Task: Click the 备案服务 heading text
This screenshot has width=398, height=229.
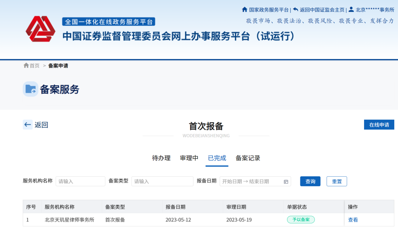Action: pyautogui.click(x=60, y=89)
